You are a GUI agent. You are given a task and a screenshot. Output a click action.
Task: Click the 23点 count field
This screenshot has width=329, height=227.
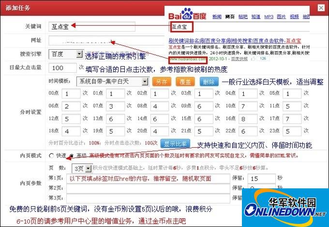pyautogui.click(x=292, y=131)
